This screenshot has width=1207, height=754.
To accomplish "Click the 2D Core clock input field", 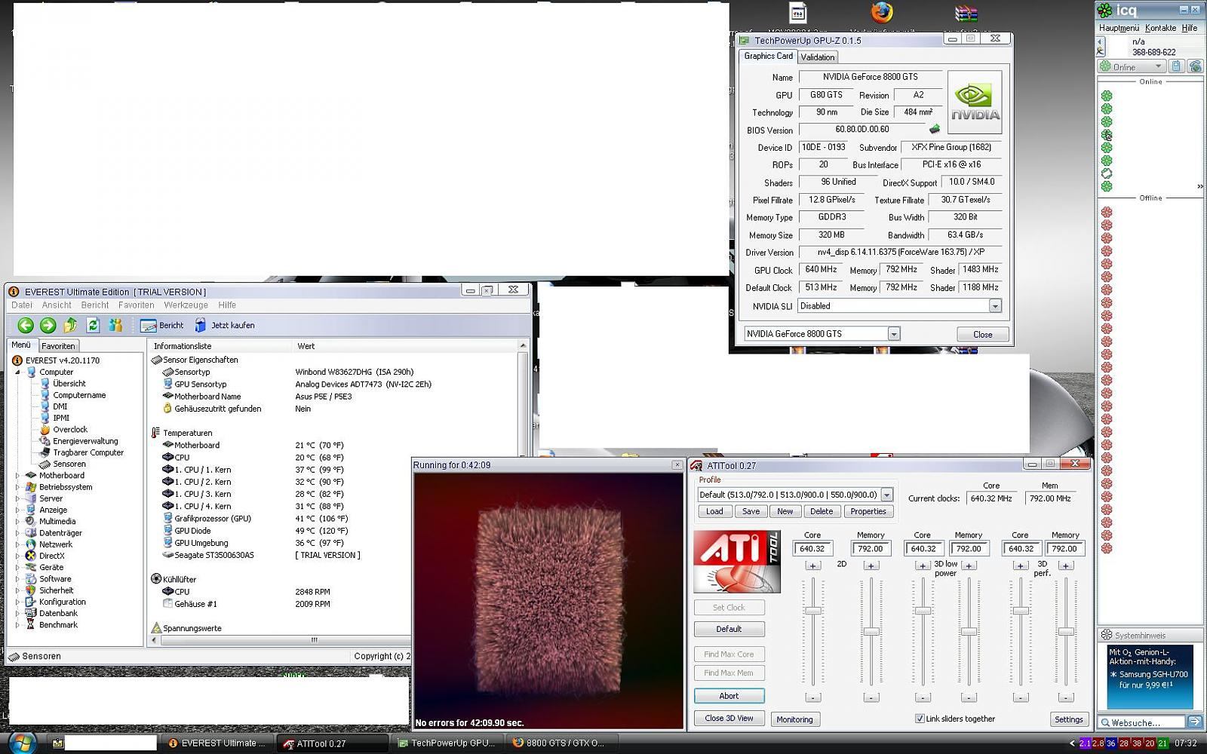I will 812,549.
